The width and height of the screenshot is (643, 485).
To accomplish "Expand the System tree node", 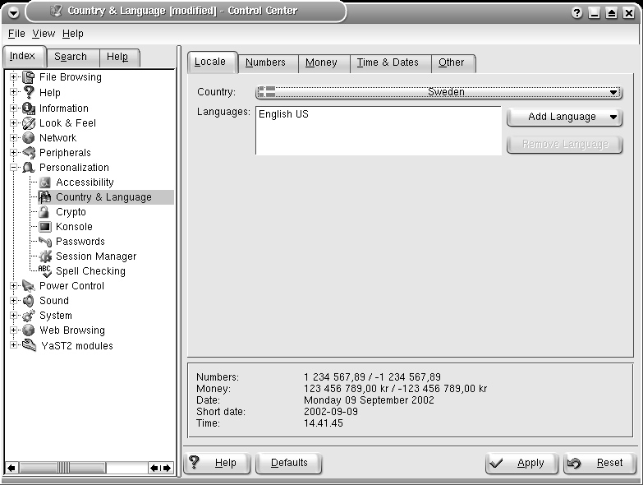I will 13,315.
